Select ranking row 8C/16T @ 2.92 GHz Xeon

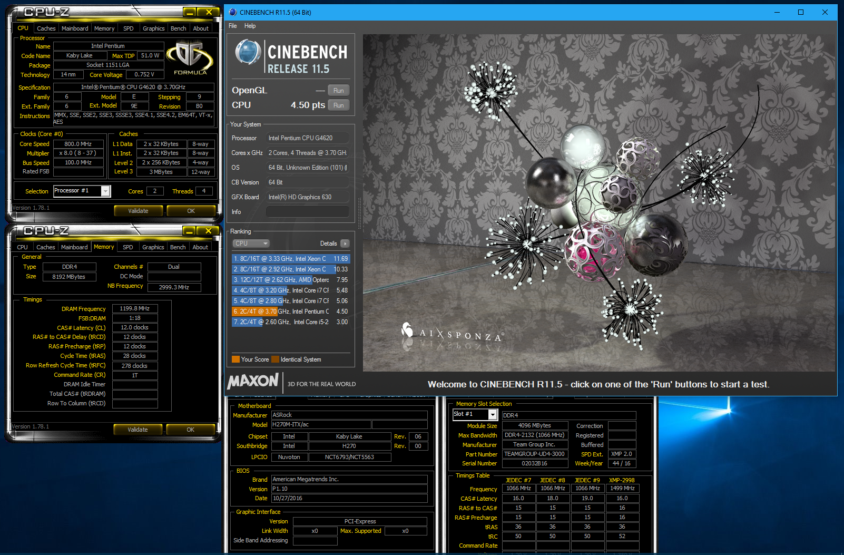pyautogui.click(x=291, y=269)
